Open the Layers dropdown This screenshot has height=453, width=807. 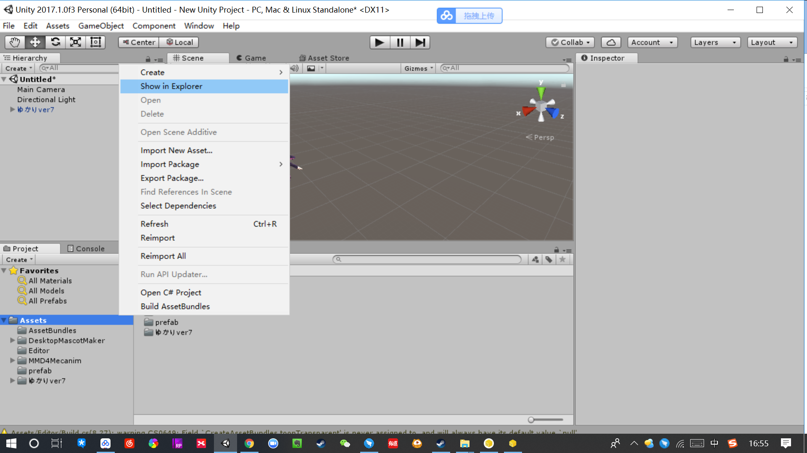tap(715, 42)
